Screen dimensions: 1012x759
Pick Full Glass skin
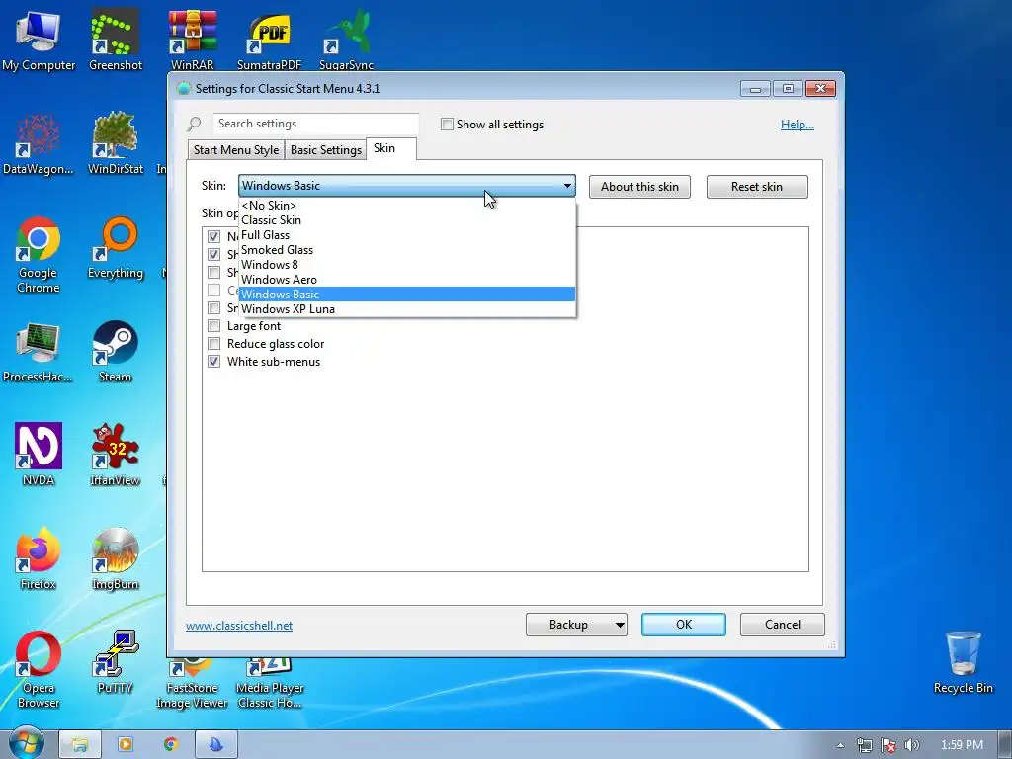[x=406, y=235]
